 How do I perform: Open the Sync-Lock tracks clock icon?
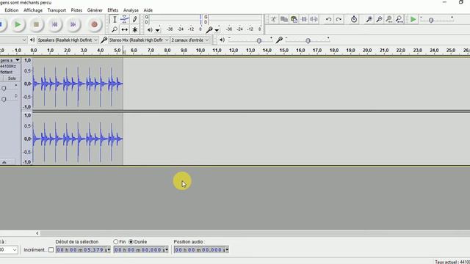(354, 20)
